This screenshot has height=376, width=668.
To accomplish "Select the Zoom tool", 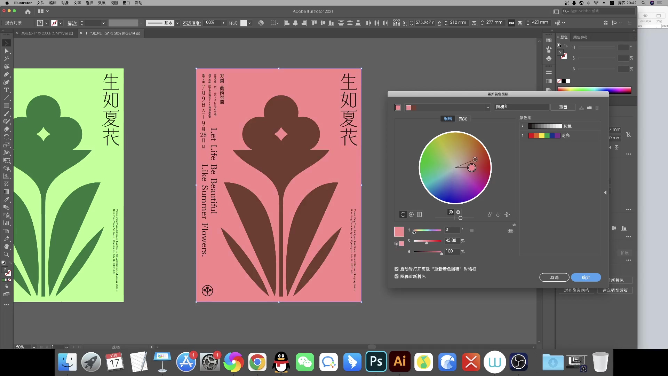I will (x=6, y=254).
